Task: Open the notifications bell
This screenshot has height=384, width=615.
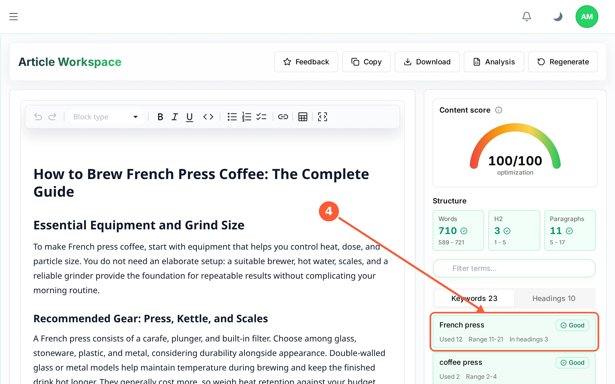Action: [526, 17]
